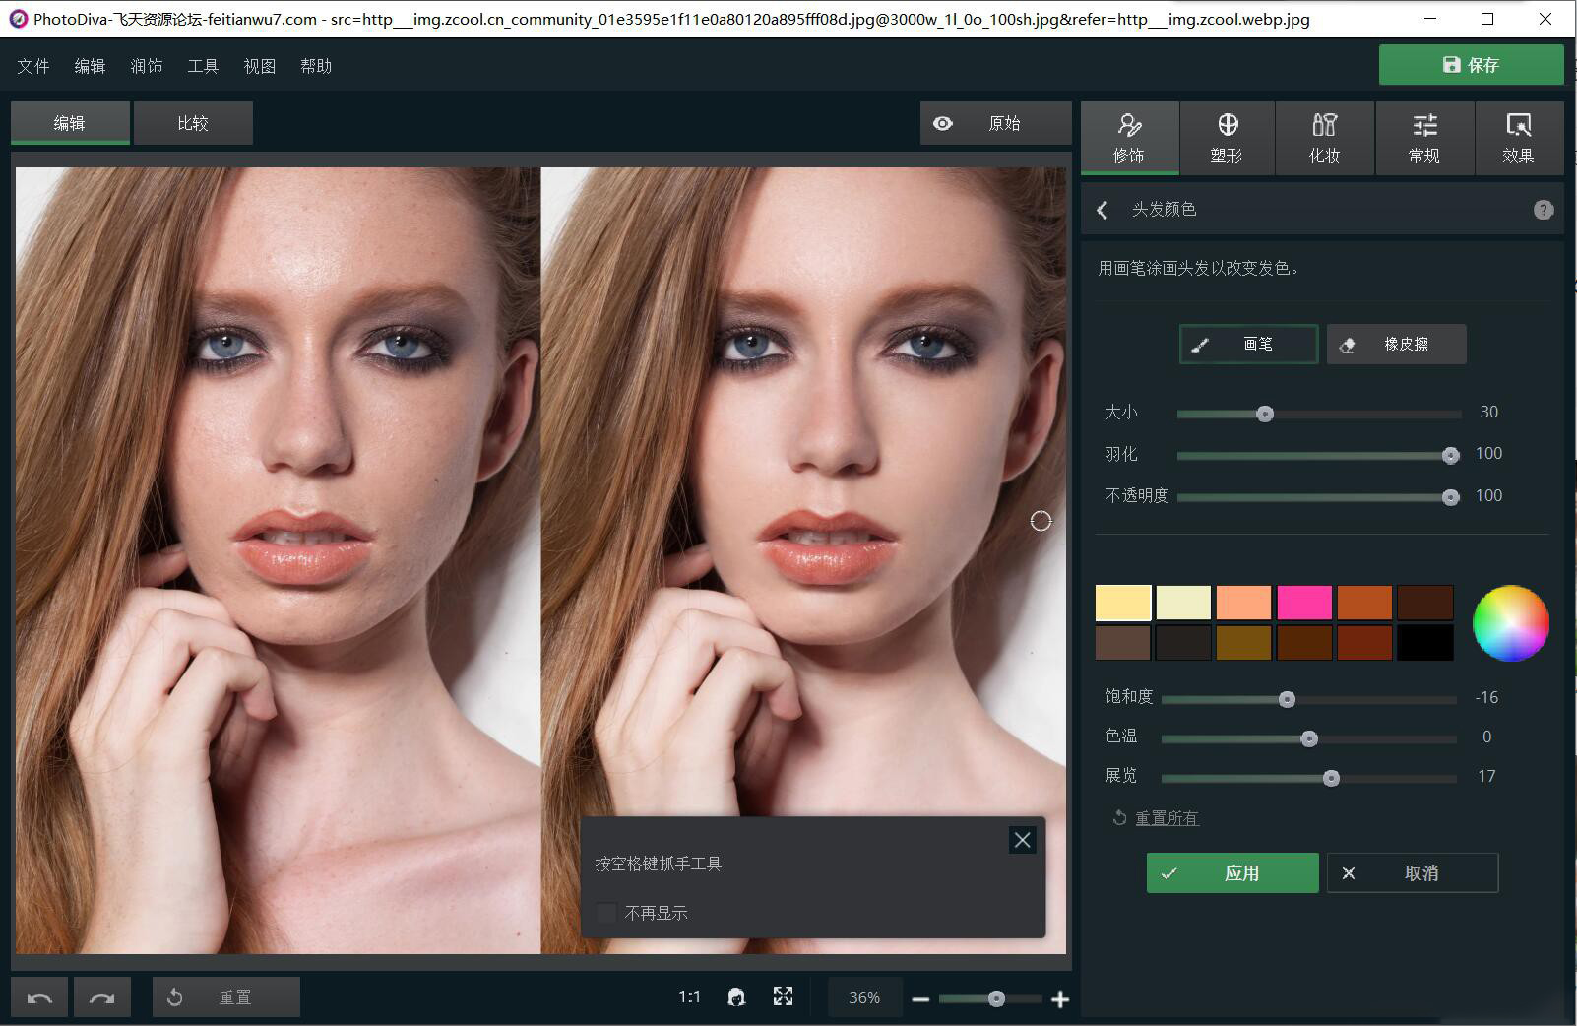Image resolution: width=1577 pixels, height=1026 pixels.
Task: Click the 重置所有 reset all link
Action: [x=1166, y=817]
